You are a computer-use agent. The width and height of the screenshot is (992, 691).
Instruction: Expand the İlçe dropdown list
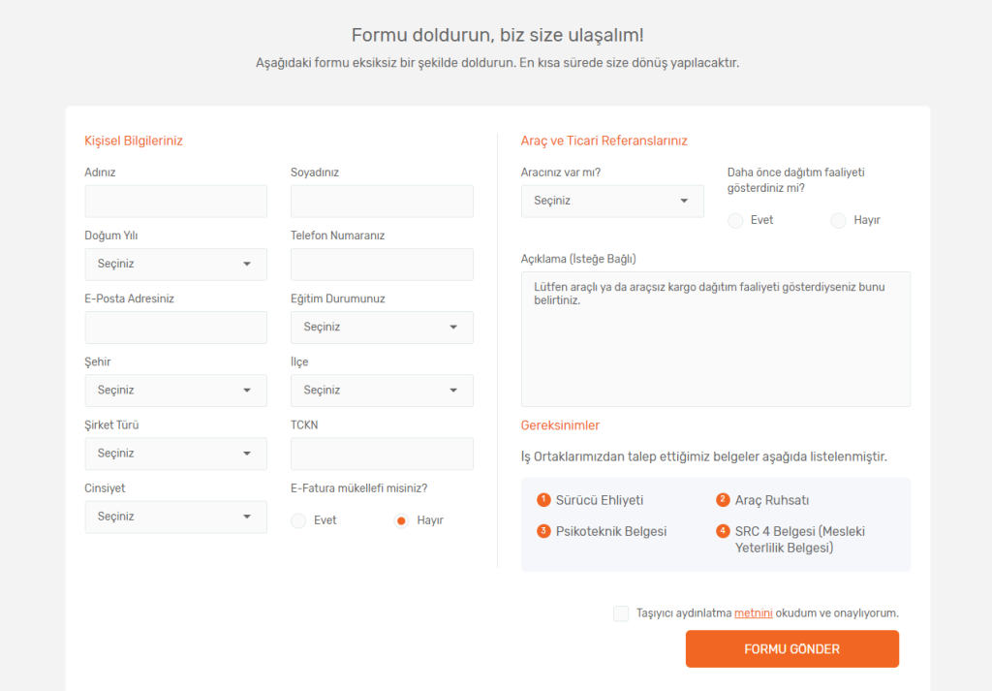coord(382,391)
